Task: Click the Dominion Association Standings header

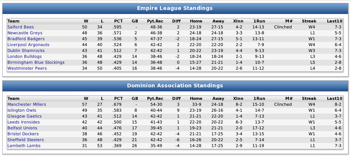Action: pos(175,86)
